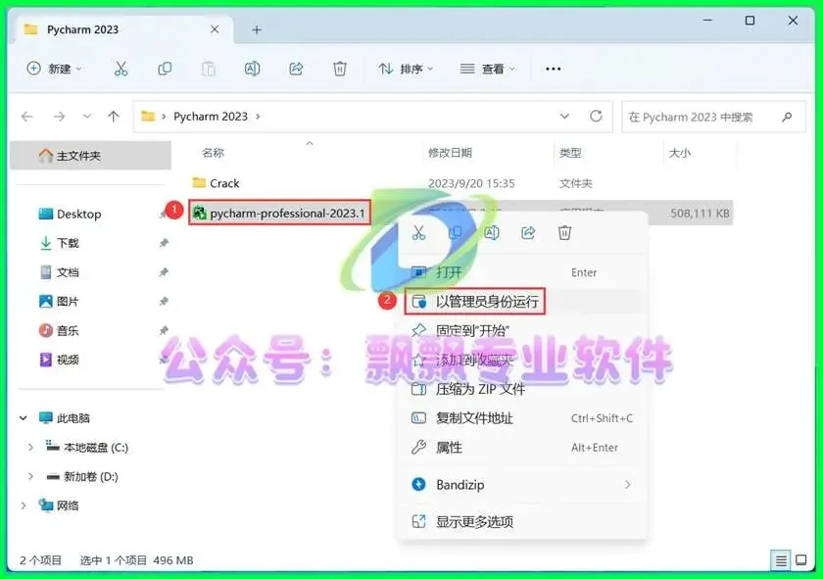Switch to large icons view in status bar
823x579 pixels.
(801, 560)
